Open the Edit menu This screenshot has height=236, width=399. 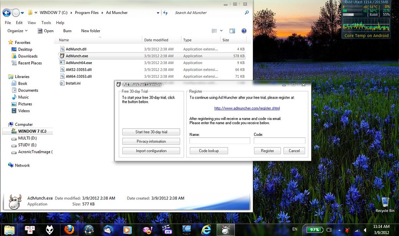[x=19, y=23]
